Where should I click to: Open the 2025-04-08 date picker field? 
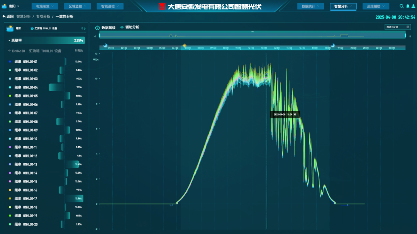(398, 27)
